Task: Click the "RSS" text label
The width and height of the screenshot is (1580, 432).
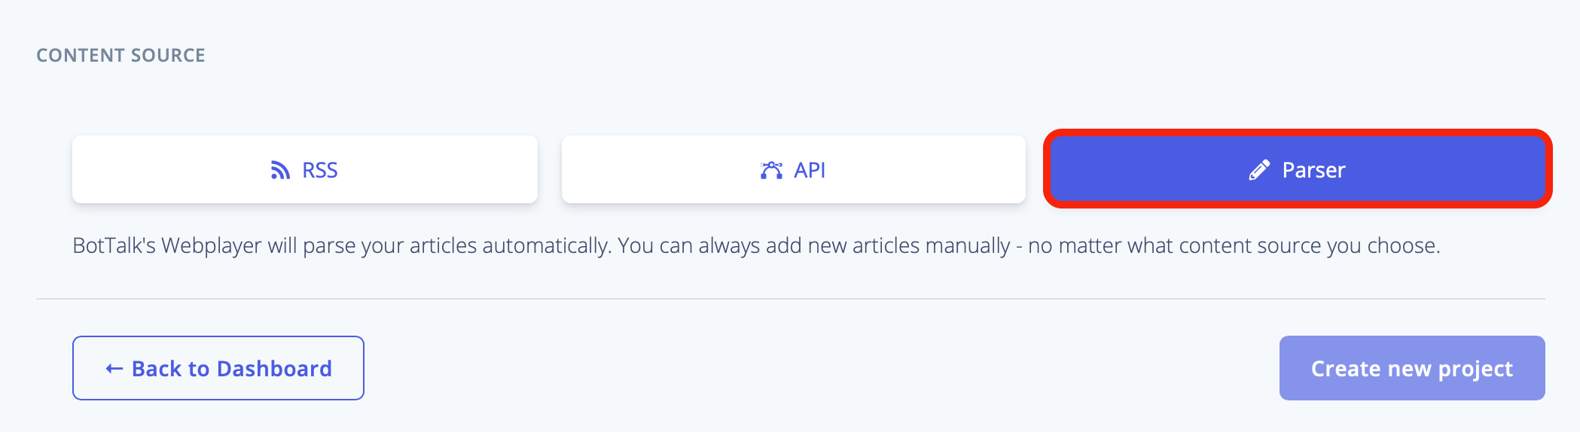Action: pos(320,170)
